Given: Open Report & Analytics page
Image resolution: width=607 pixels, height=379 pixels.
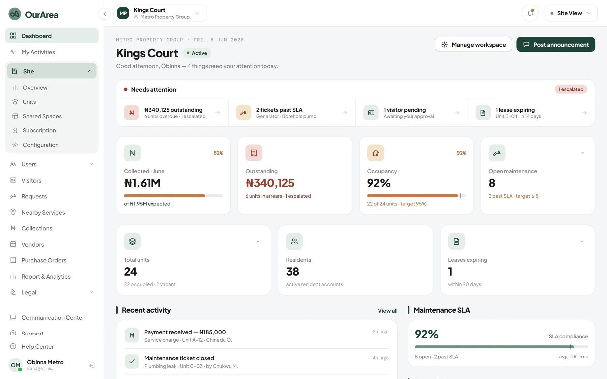Looking at the screenshot, I should pyautogui.click(x=52, y=277).
